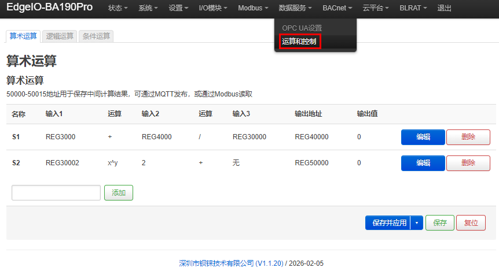Click the 输出地址 column header
Screen dimensions: 499x271
click(x=309, y=114)
